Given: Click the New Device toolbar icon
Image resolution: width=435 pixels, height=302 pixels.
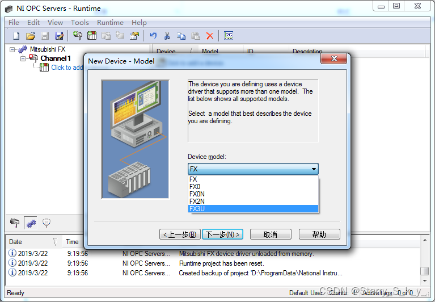Looking at the screenshot, I should point(92,36).
